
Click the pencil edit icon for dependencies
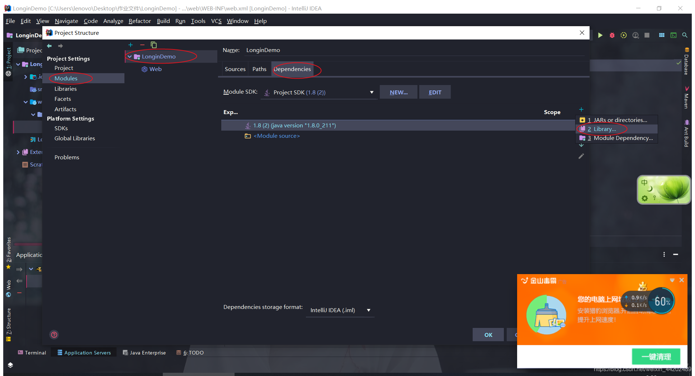(x=581, y=156)
